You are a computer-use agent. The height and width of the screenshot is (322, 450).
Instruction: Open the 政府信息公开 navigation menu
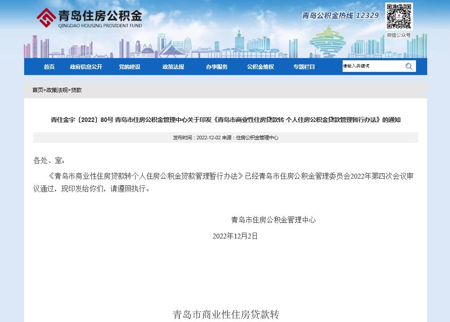coord(86,67)
